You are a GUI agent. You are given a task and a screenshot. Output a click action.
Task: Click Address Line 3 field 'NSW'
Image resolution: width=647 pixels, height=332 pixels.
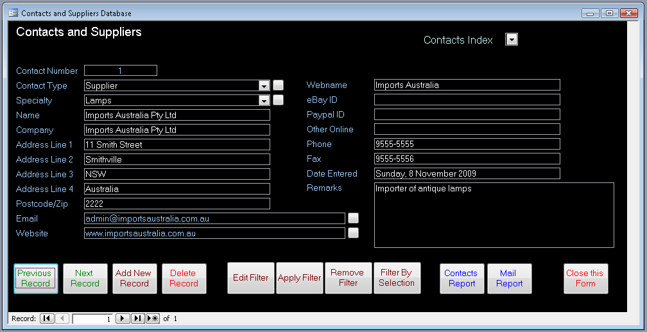click(x=177, y=174)
